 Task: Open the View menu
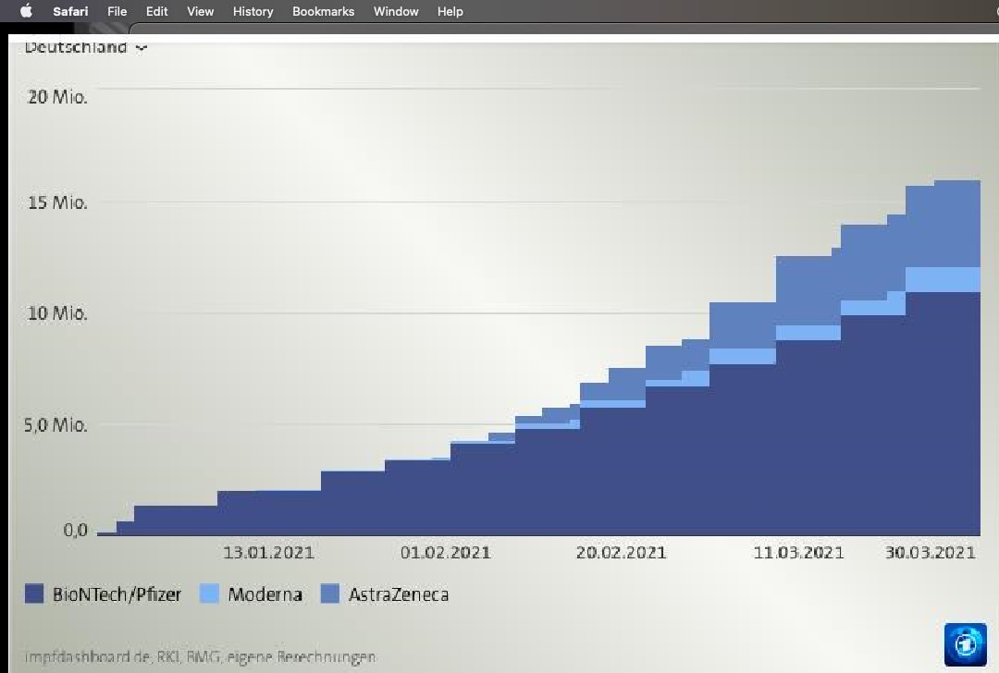(x=200, y=11)
